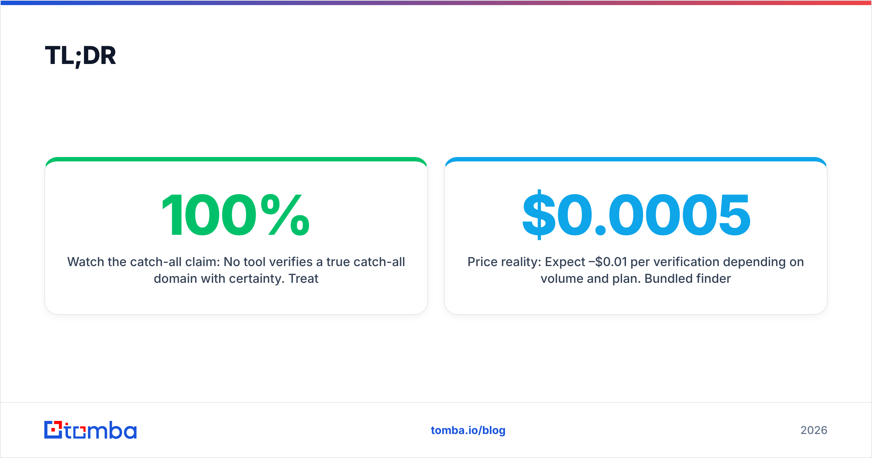872x458 pixels.
Task: Select the right pricing card
Action: click(636, 236)
